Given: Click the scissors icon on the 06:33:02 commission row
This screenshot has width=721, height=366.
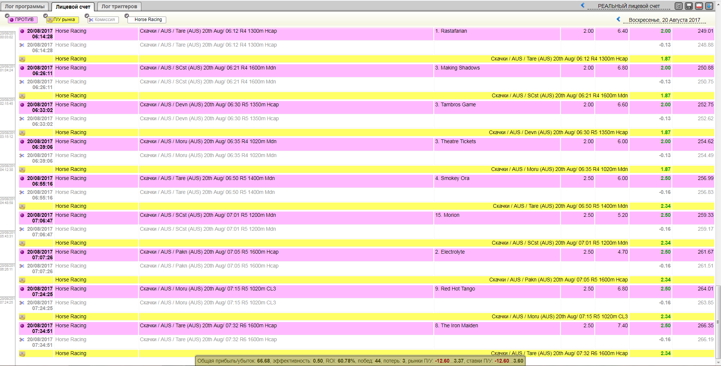Looking at the screenshot, I should click(x=22, y=119).
